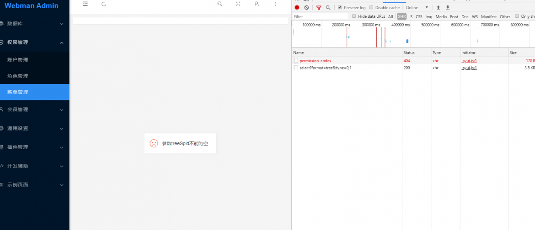Expand the 示例页面 menu chevron
This screenshot has height=230, width=535.
point(62,185)
